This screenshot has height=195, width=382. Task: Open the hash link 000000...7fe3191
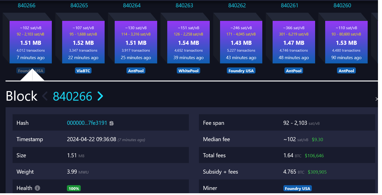point(87,123)
